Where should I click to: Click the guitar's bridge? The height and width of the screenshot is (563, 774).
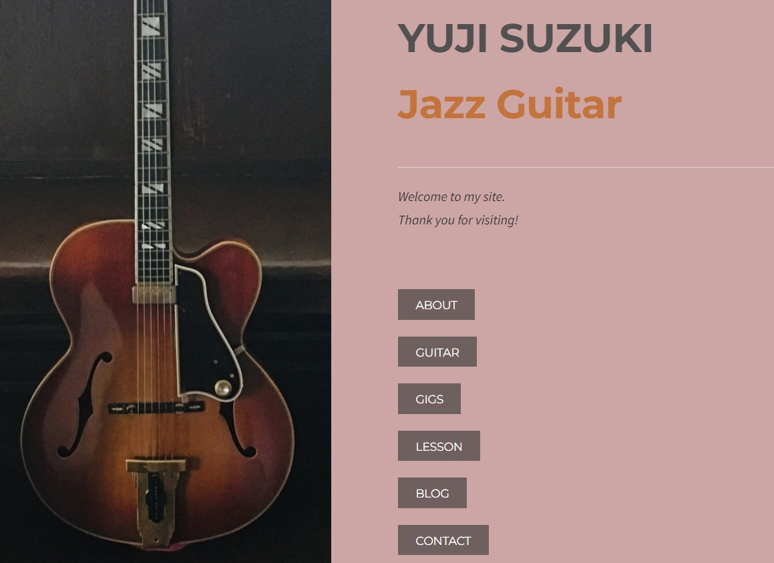tap(156, 408)
